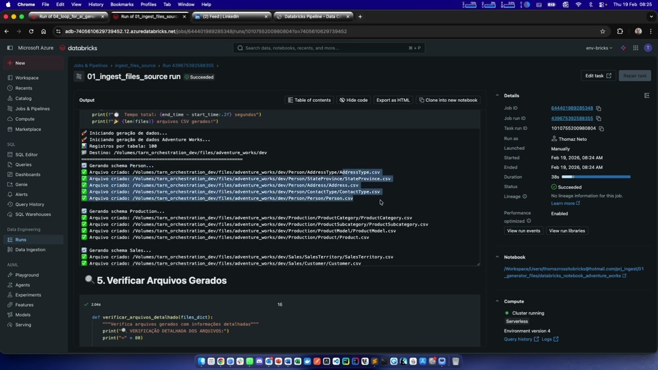Open Catalog in sidebar
The height and width of the screenshot is (370, 658).
tap(23, 99)
